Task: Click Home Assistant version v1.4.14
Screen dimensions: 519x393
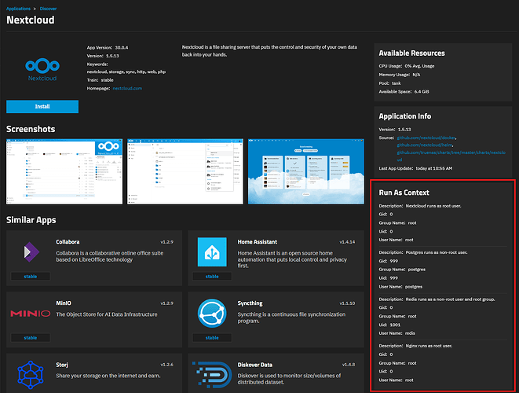Action: (x=347, y=242)
